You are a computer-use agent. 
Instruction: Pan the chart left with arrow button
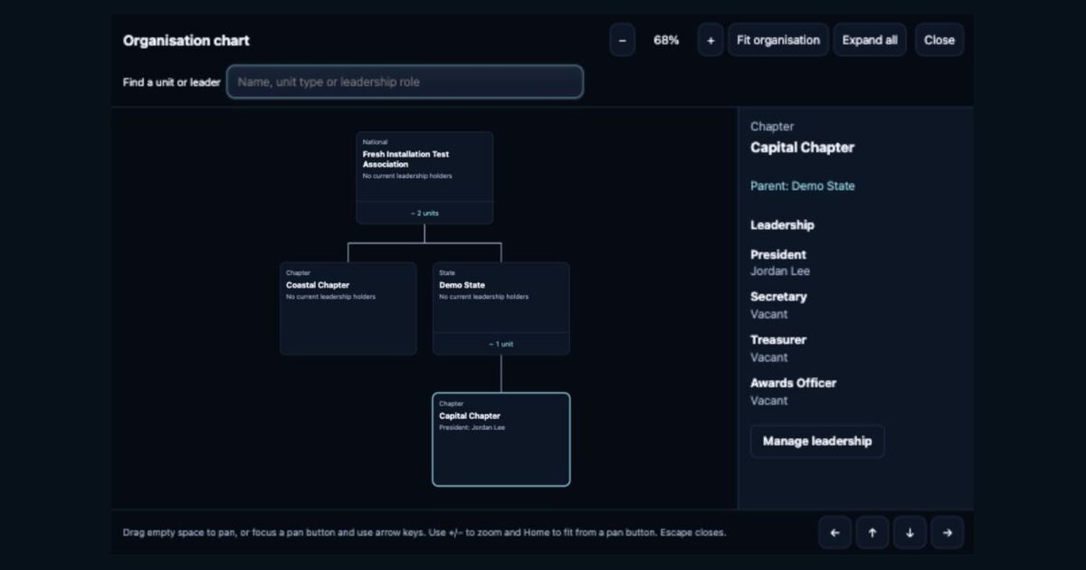834,533
